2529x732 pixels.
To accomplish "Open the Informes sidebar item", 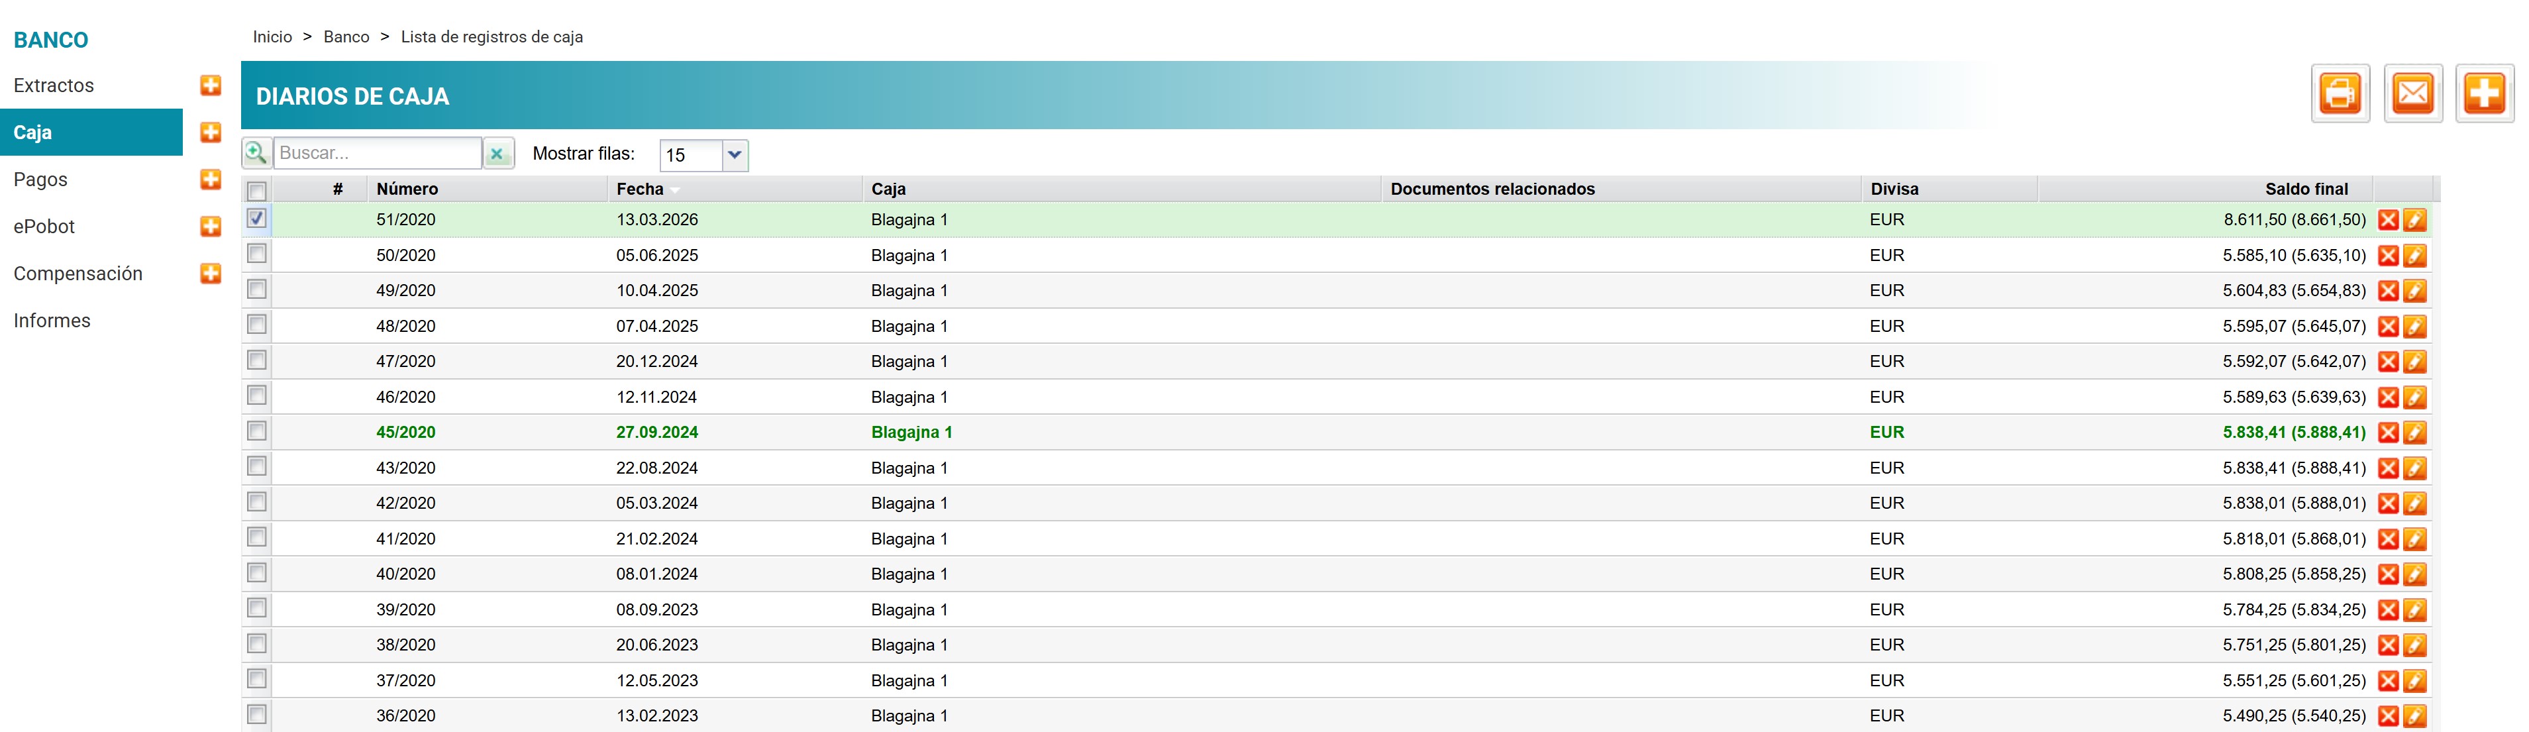I will (52, 321).
